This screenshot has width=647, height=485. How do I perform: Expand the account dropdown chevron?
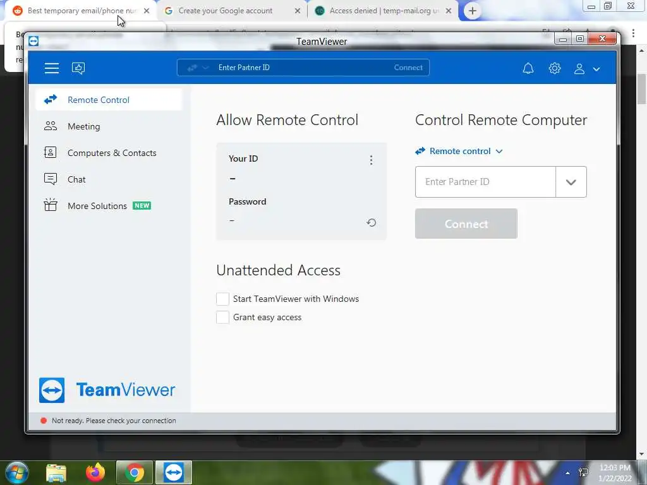click(596, 69)
